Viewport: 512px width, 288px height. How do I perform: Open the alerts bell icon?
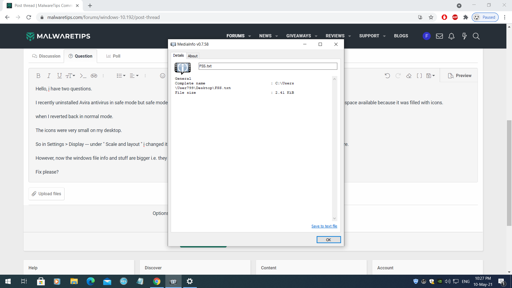451,36
